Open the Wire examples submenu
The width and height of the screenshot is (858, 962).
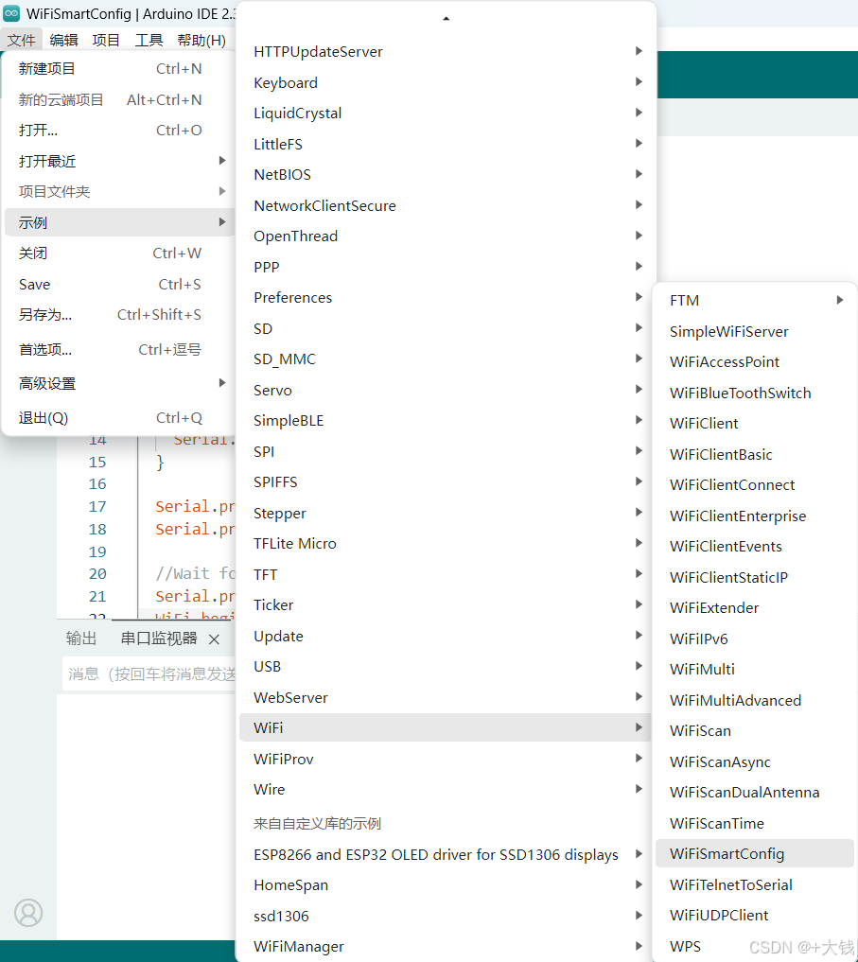[x=447, y=790]
